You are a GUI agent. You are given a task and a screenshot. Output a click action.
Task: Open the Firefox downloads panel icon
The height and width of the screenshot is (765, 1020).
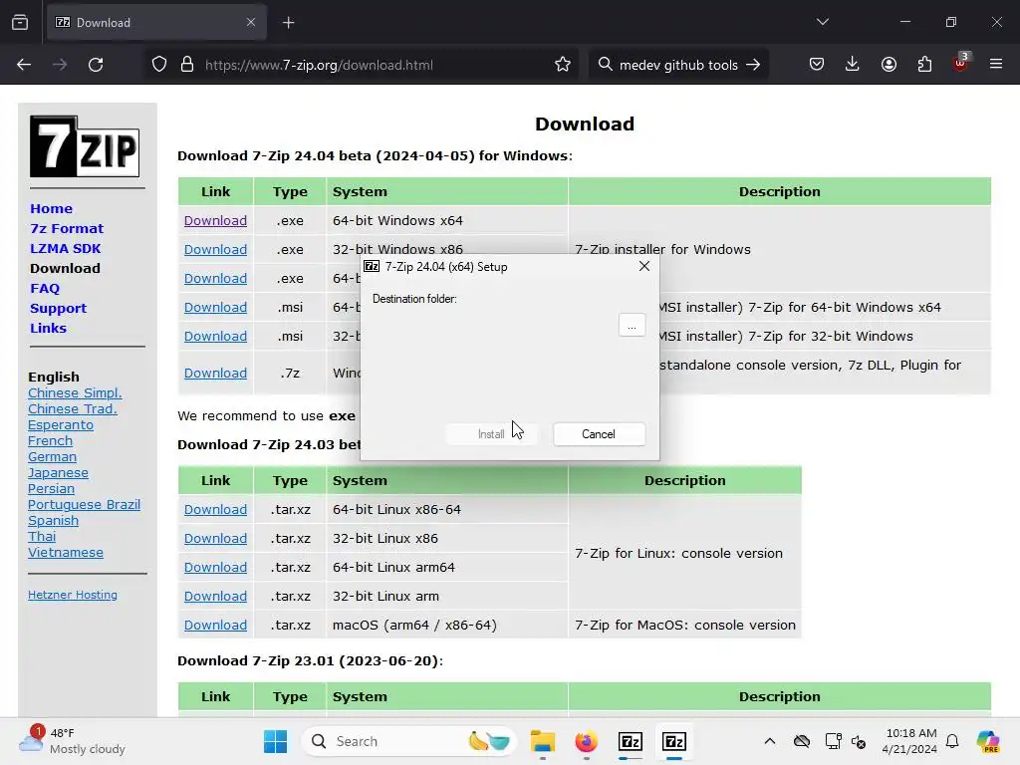(x=853, y=65)
